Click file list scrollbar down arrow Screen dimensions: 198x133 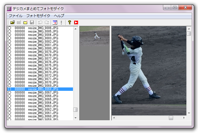tap(76, 118)
